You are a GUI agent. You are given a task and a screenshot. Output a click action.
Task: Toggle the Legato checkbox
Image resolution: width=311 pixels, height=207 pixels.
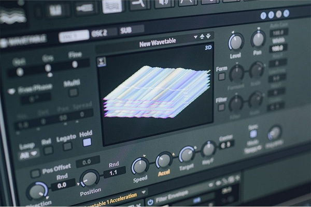click(67, 146)
